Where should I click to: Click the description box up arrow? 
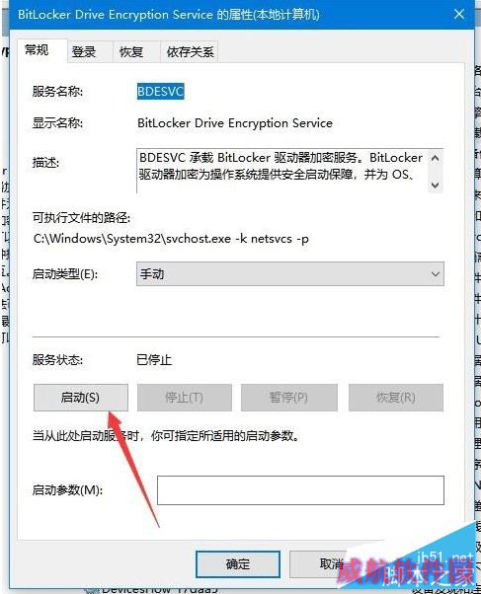click(x=436, y=158)
